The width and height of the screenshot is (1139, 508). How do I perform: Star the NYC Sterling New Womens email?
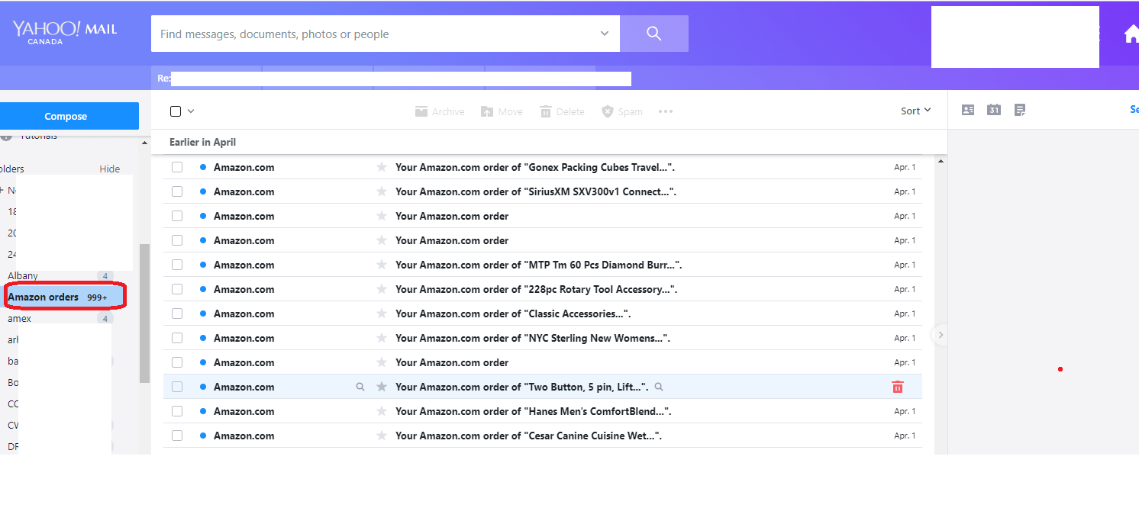pyautogui.click(x=382, y=338)
